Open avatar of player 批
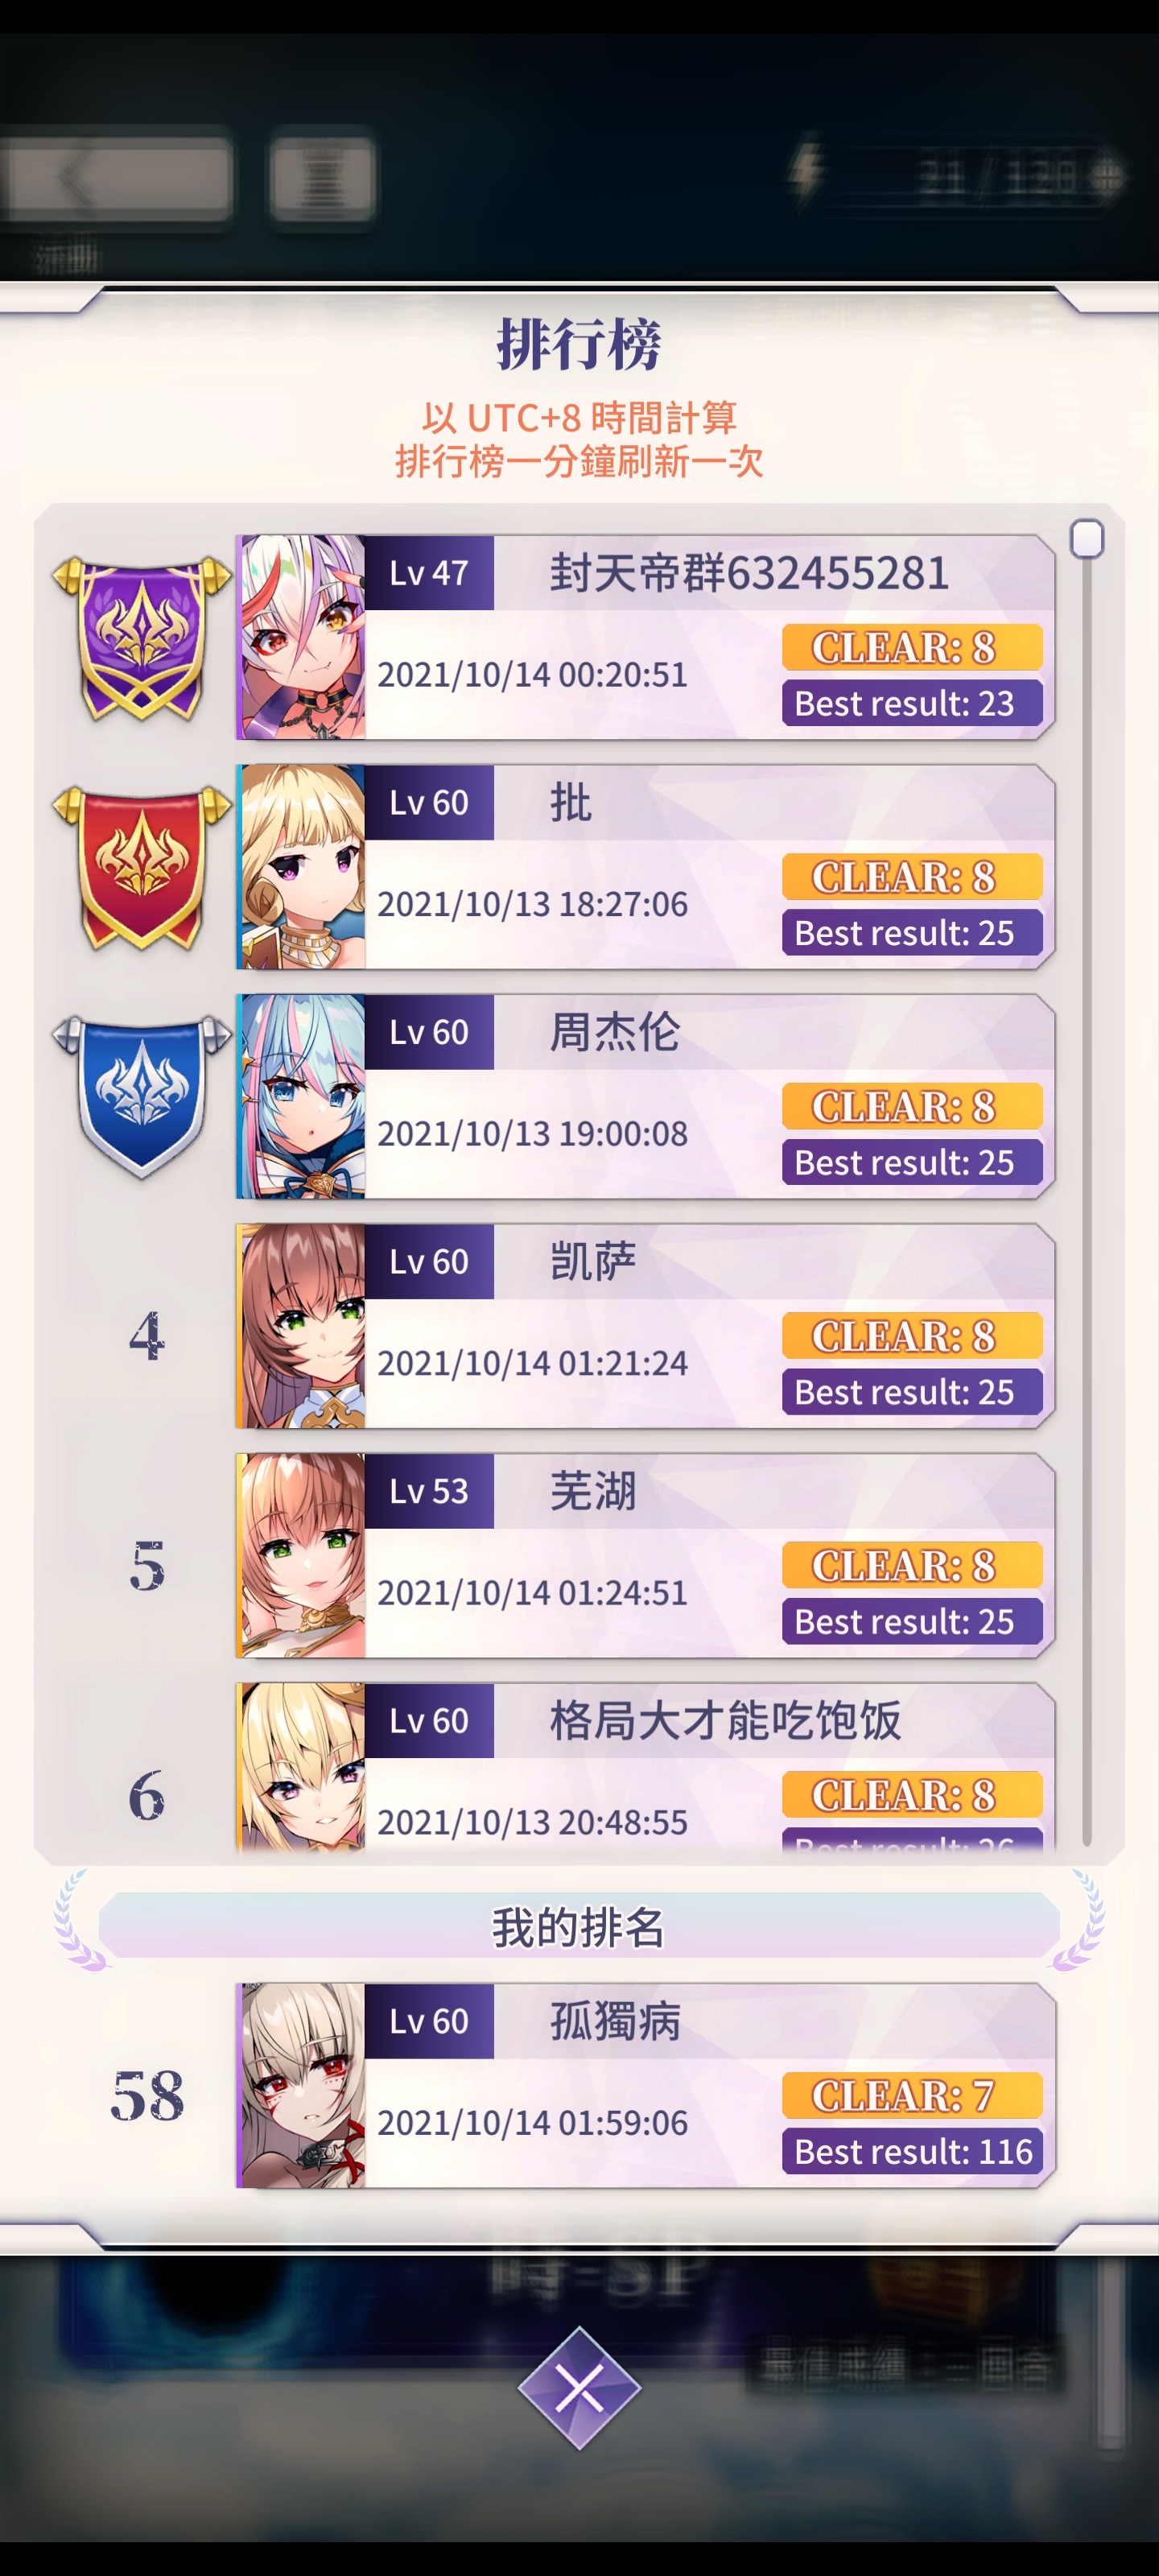 coord(302,866)
